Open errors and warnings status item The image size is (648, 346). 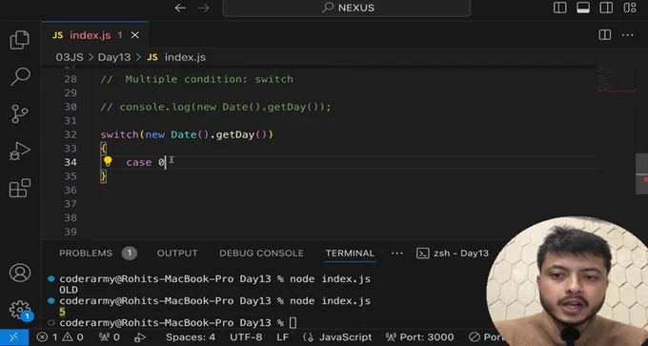[60, 337]
